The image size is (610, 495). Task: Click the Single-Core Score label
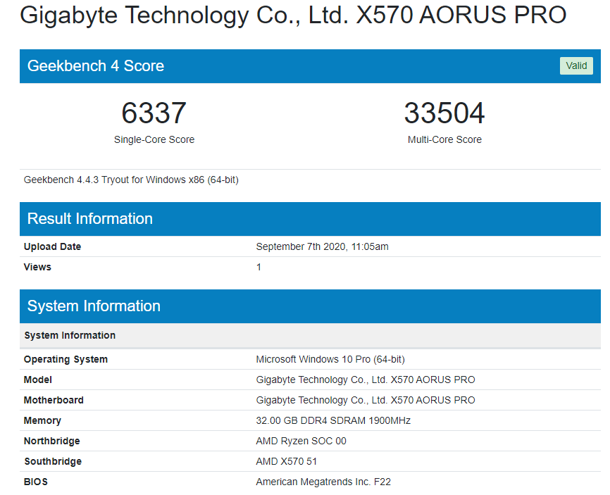pos(154,139)
